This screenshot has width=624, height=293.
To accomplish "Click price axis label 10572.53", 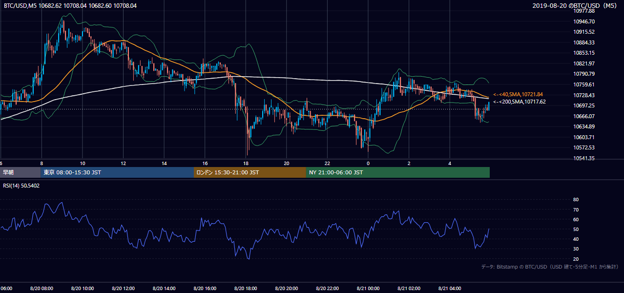I will [x=584, y=147].
